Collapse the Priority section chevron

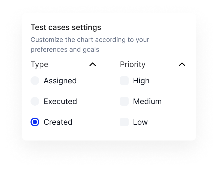[182, 65]
